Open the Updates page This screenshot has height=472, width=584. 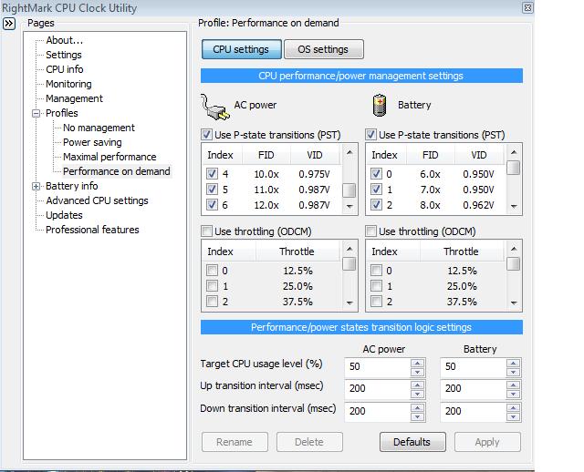pos(64,215)
